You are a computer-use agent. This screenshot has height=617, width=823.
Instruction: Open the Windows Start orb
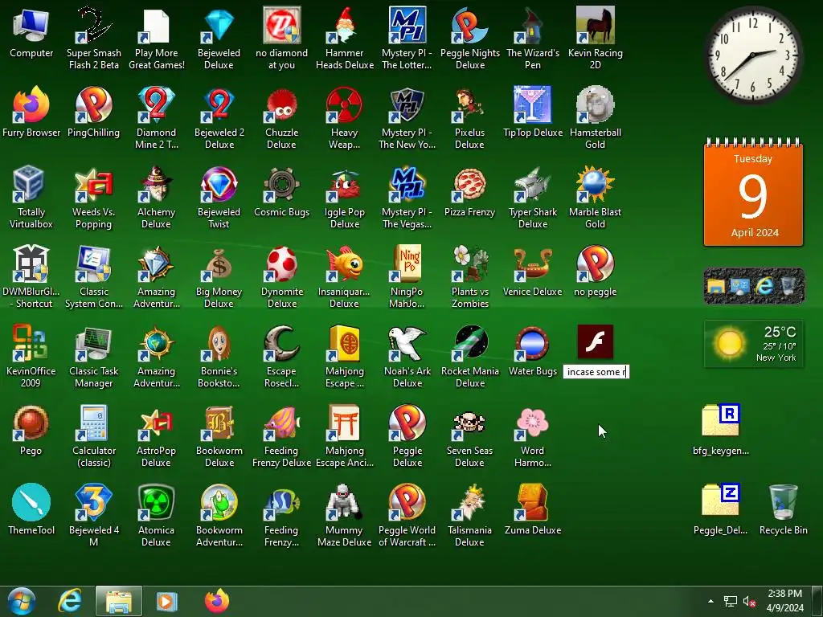coord(22,601)
